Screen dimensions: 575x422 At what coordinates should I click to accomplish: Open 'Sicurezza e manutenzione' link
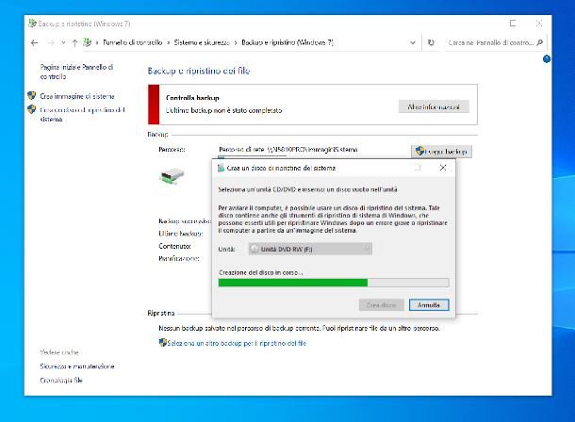77,366
